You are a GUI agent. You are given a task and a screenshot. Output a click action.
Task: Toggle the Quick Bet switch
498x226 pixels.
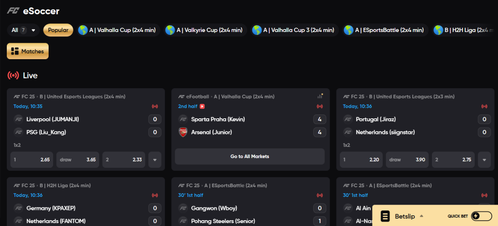tap(481, 216)
